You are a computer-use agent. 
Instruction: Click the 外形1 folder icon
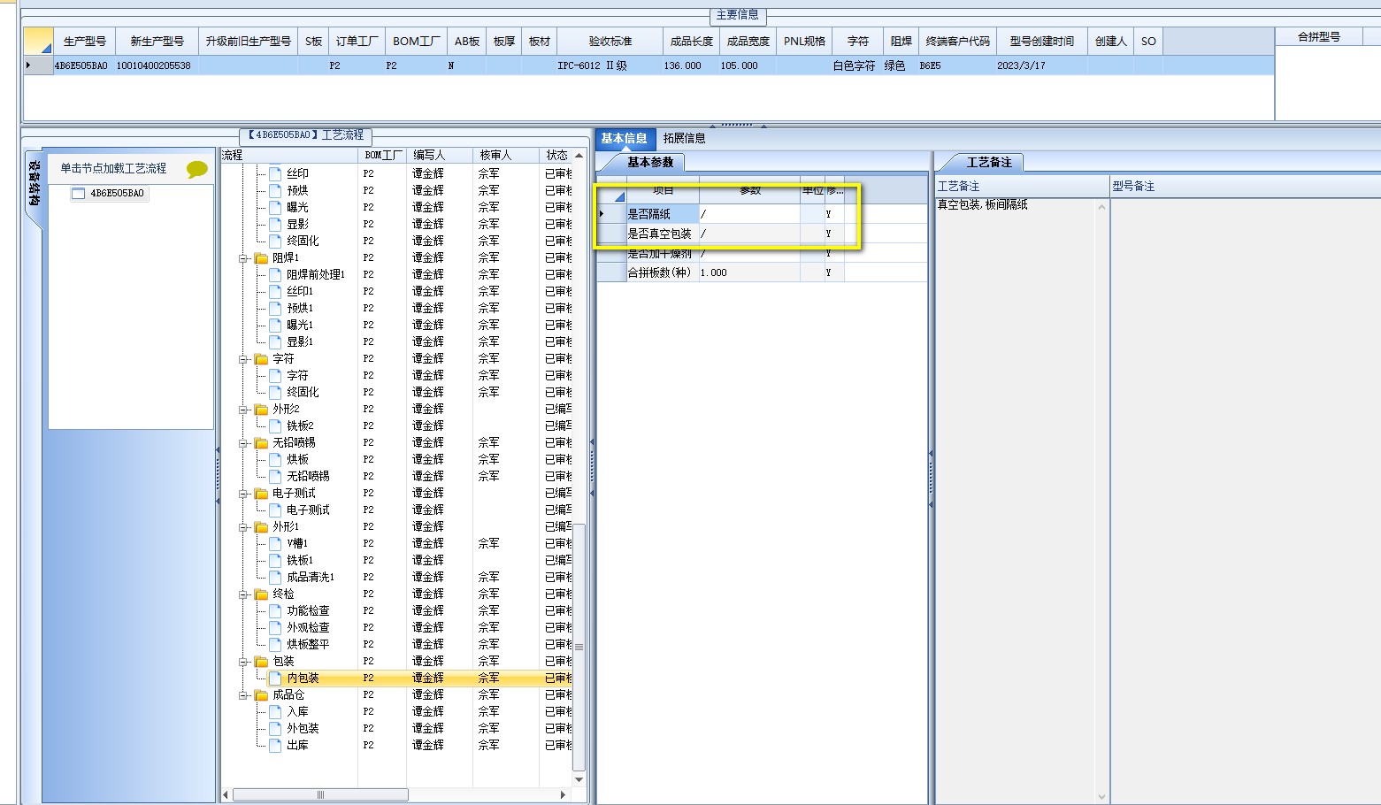(261, 527)
